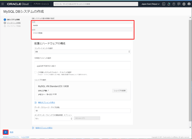Click the language globe icon

tap(184, 4)
